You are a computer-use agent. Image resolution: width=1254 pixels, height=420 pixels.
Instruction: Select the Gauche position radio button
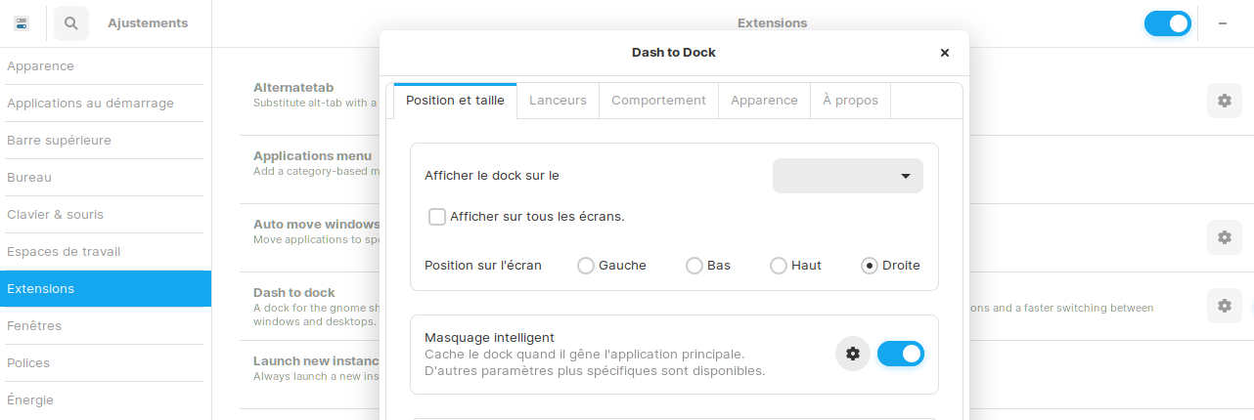tap(586, 266)
